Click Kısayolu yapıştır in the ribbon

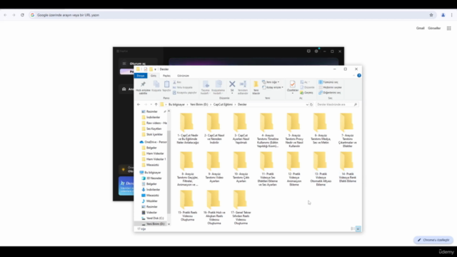pyautogui.click(x=185, y=93)
